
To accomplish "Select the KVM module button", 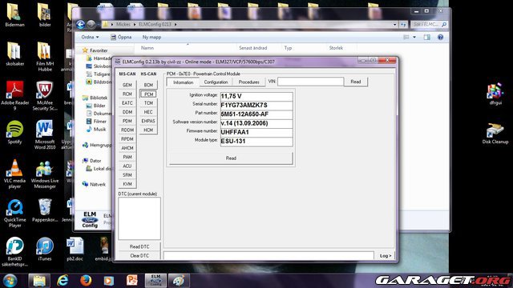I will (x=127, y=184).
